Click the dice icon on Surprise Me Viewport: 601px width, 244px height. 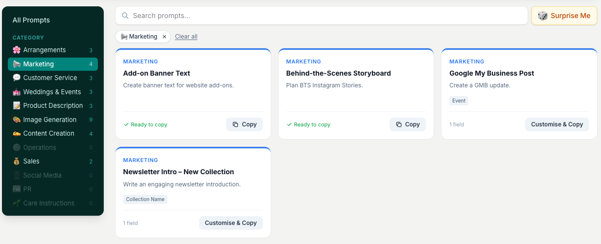point(543,16)
